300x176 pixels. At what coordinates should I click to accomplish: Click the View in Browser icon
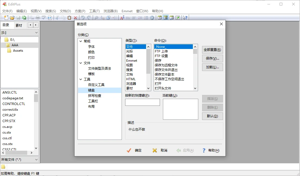point(50,18)
